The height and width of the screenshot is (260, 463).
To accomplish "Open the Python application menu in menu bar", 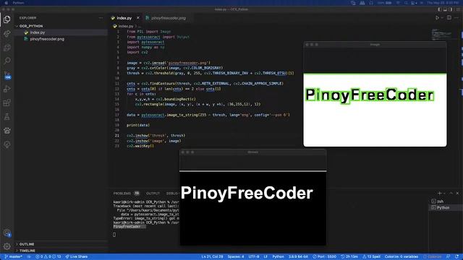I will [18, 3].
